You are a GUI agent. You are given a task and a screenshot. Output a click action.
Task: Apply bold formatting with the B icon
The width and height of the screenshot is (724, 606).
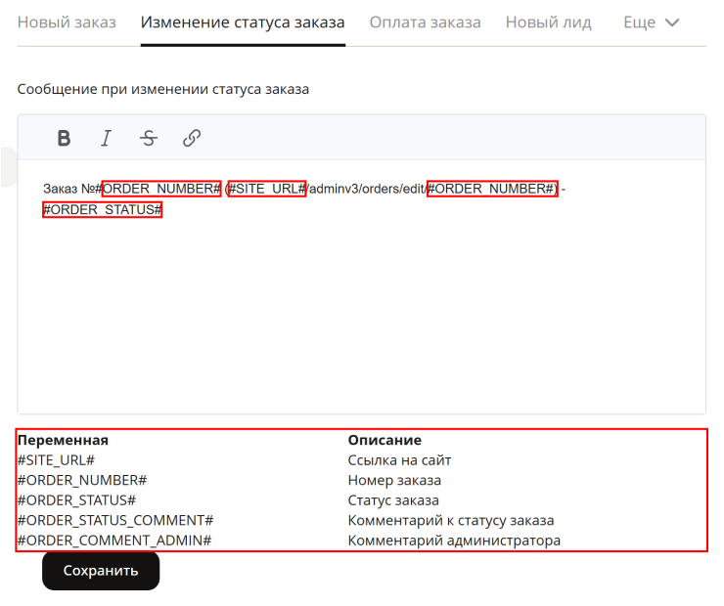click(64, 138)
